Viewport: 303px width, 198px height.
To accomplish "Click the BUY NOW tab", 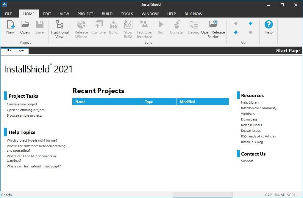I will point(193,14).
